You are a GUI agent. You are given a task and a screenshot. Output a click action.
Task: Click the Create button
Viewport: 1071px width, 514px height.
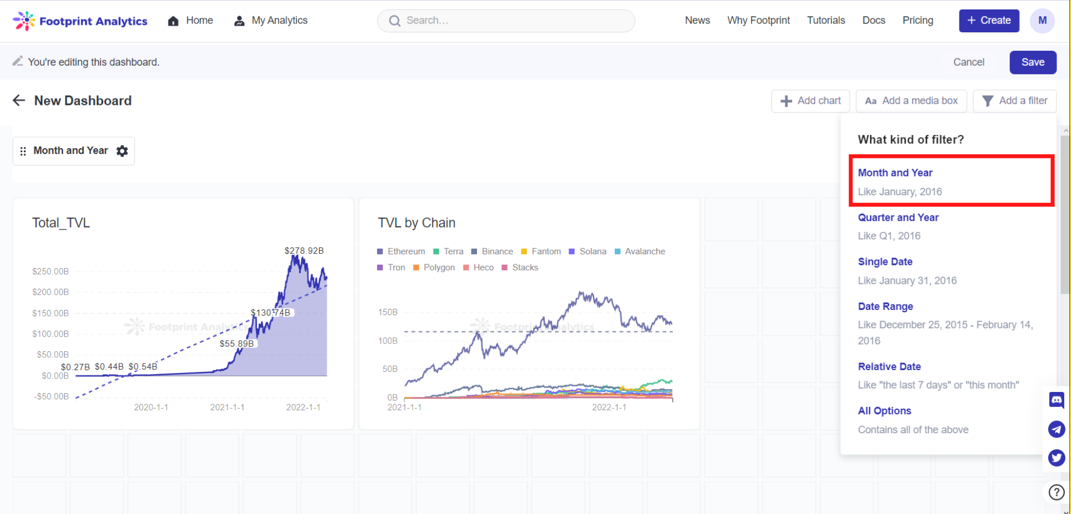[x=989, y=21]
